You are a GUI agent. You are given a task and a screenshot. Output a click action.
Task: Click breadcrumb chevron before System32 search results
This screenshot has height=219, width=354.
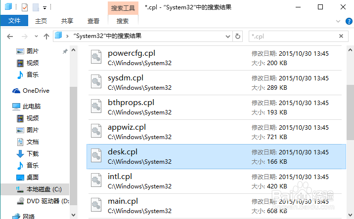tap(67, 36)
